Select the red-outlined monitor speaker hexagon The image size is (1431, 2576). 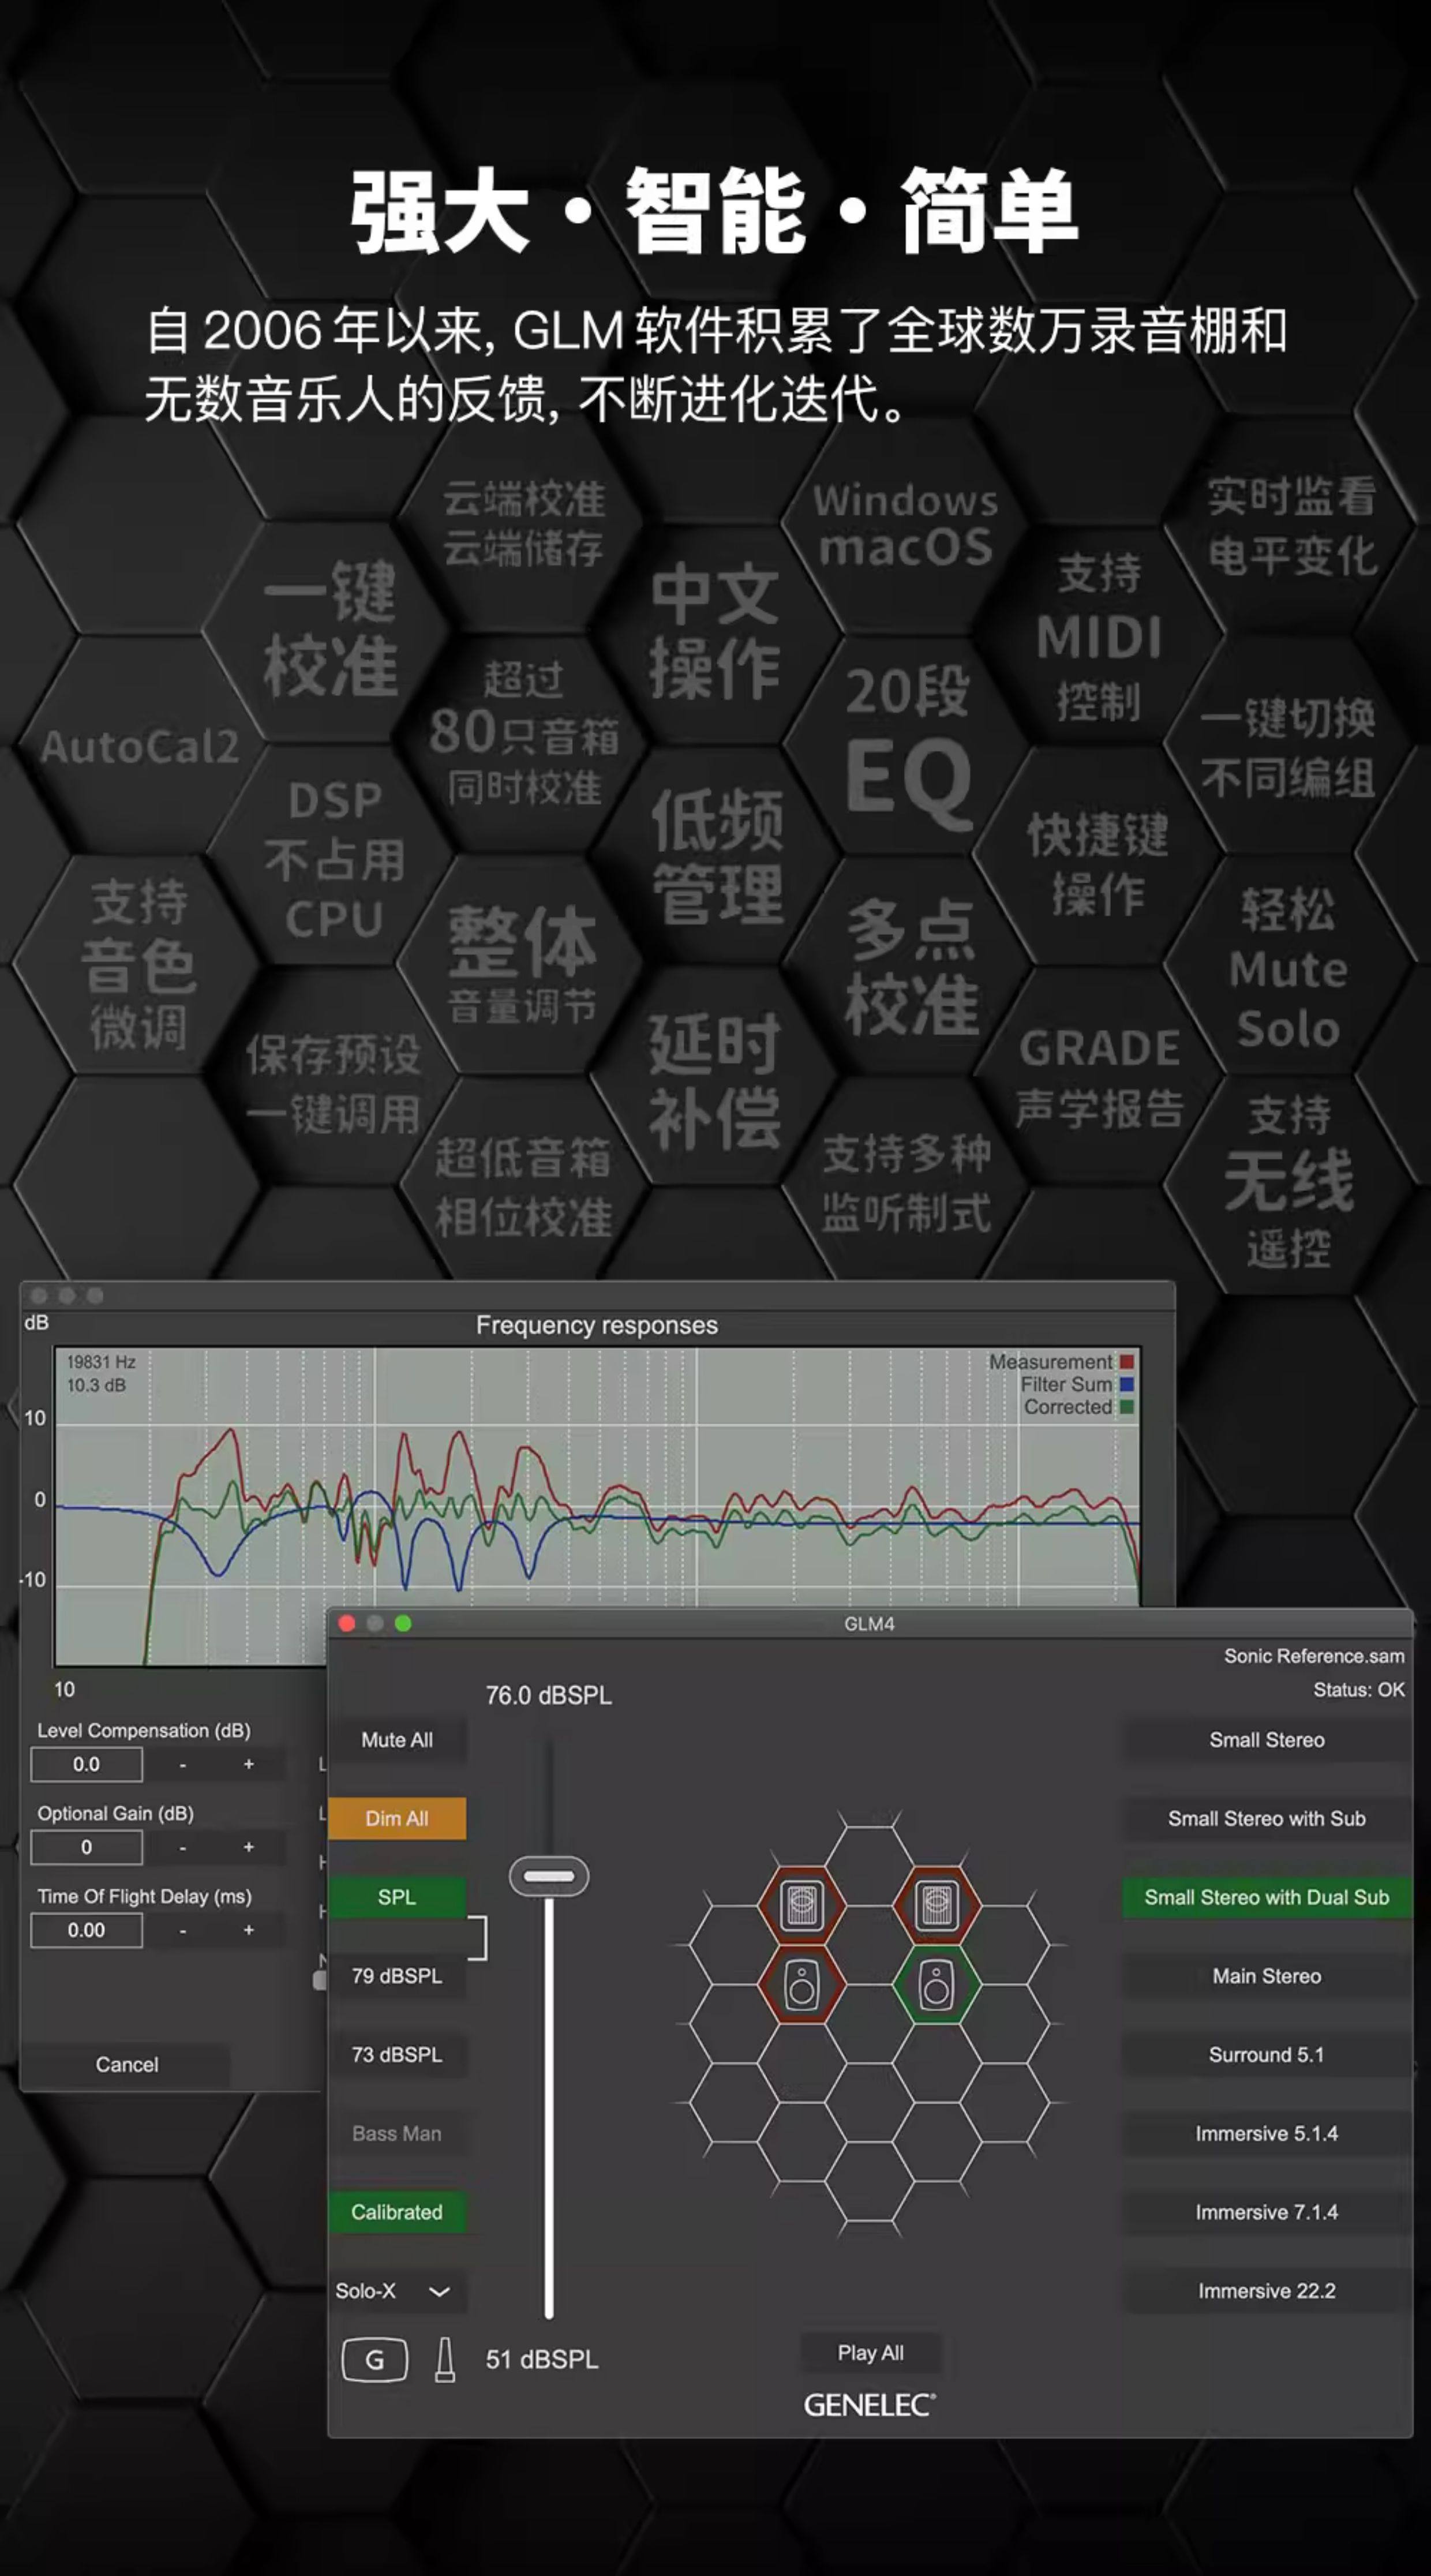pyautogui.click(x=801, y=1984)
